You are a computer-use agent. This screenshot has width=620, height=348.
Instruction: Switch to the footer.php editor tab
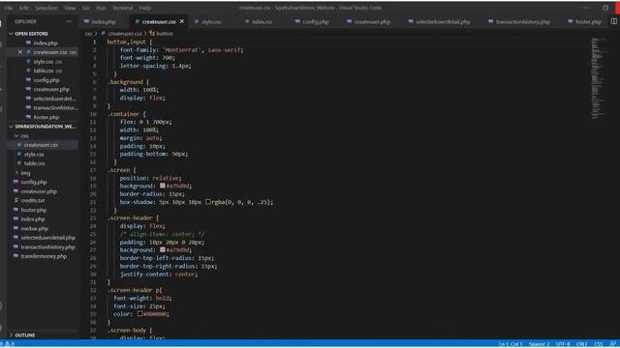pyautogui.click(x=588, y=21)
